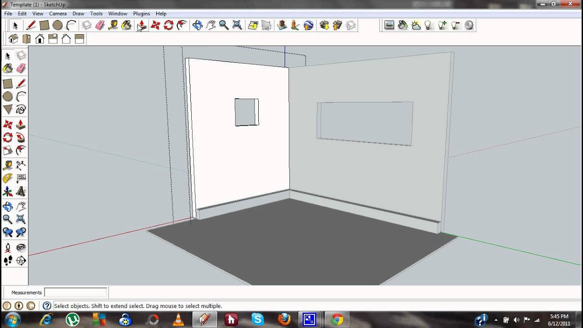Screen dimensions: 583x328
Task: Go to the Next camera view
Action: point(21,232)
